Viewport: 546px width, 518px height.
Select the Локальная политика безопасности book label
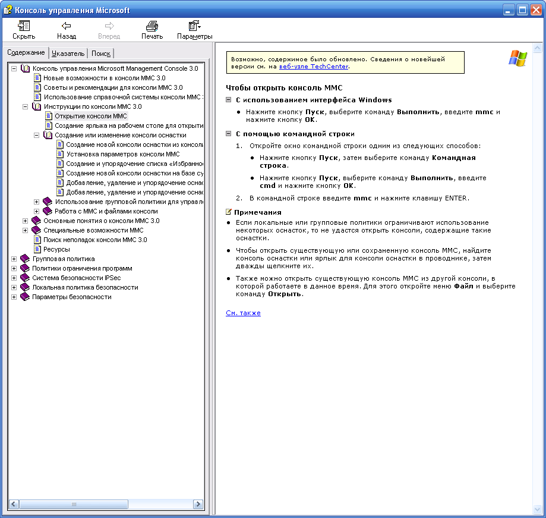pyautogui.click(x=85, y=287)
